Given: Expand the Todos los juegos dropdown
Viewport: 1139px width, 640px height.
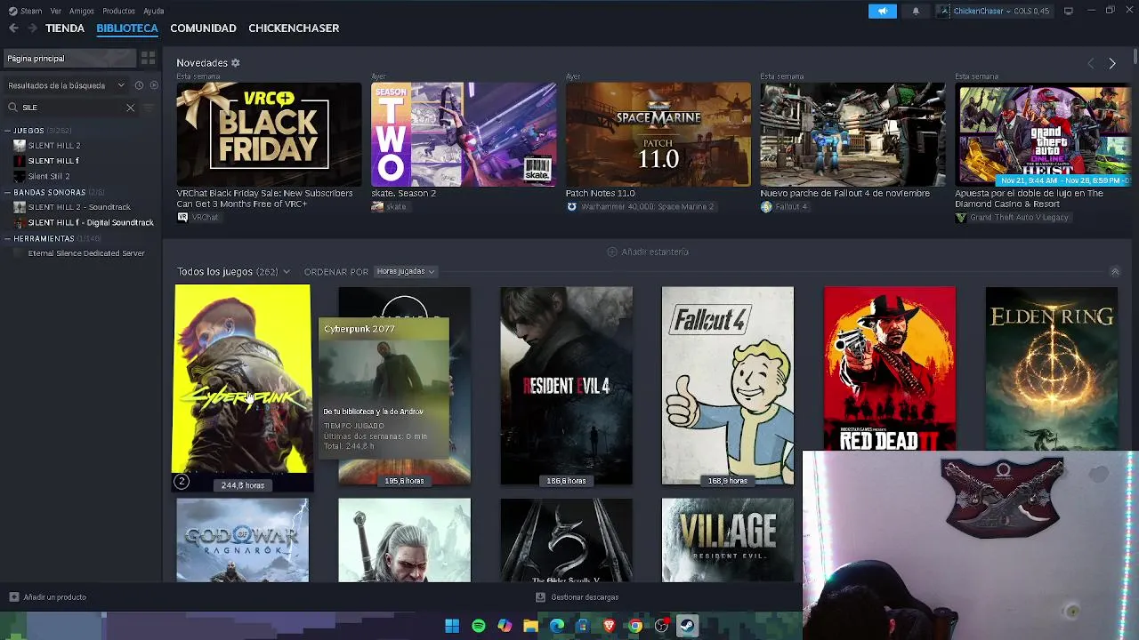Looking at the screenshot, I should [x=286, y=272].
